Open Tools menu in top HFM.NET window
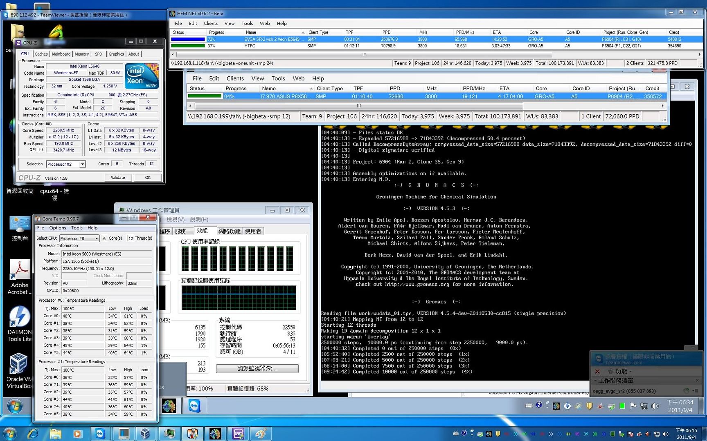Image resolution: width=707 pixels, height=441 pixels. pos(247,23)
